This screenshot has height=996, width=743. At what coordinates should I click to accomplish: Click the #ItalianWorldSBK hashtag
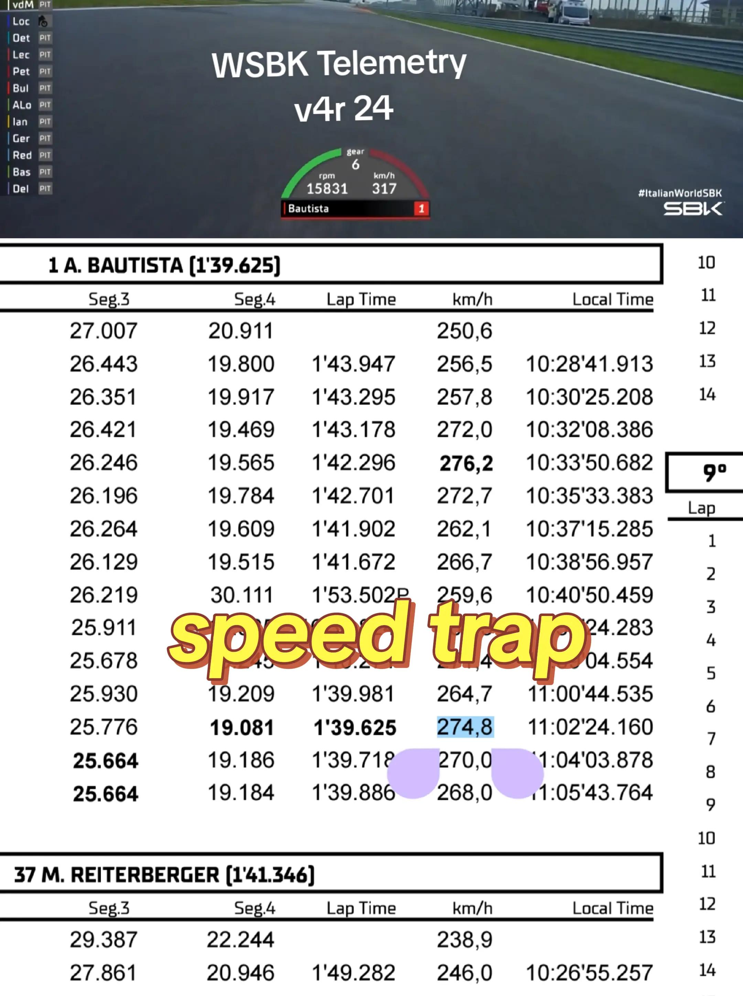click(680, 193)
